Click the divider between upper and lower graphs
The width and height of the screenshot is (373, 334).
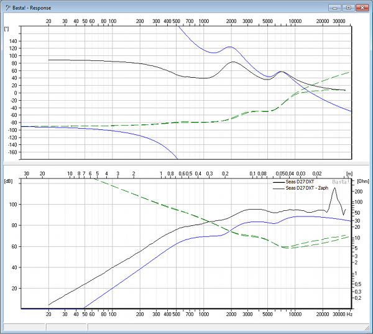coord(186,163)
